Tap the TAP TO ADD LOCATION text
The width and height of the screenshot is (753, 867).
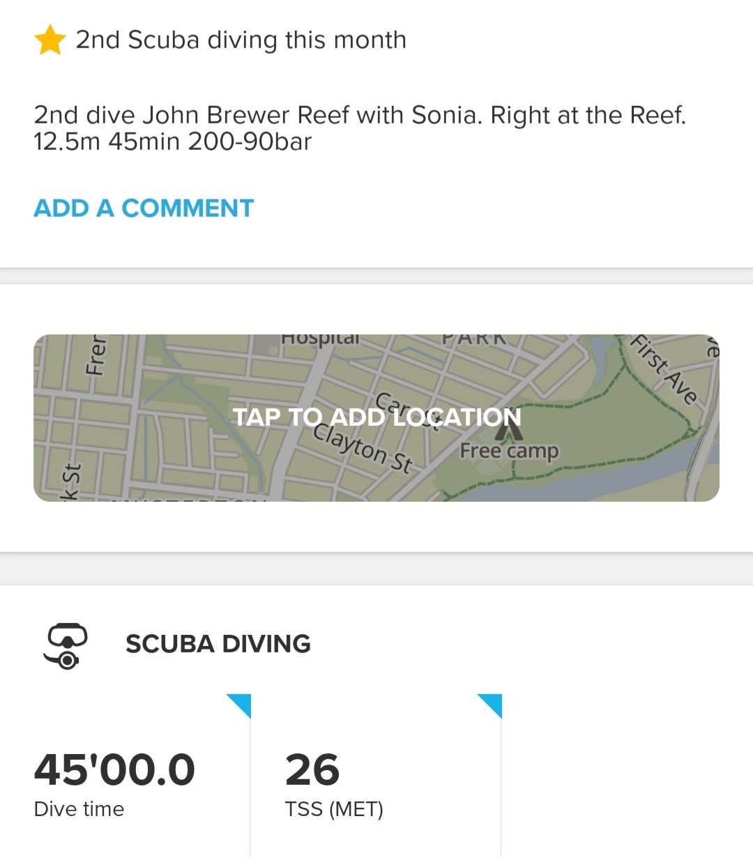(376, 417)
